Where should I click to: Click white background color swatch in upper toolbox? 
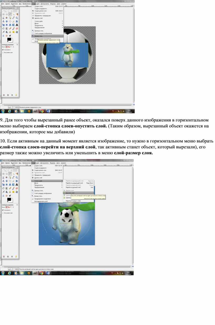coord(11,41)
